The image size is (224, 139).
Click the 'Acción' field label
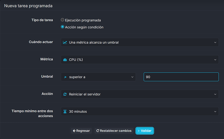[47, 94]
